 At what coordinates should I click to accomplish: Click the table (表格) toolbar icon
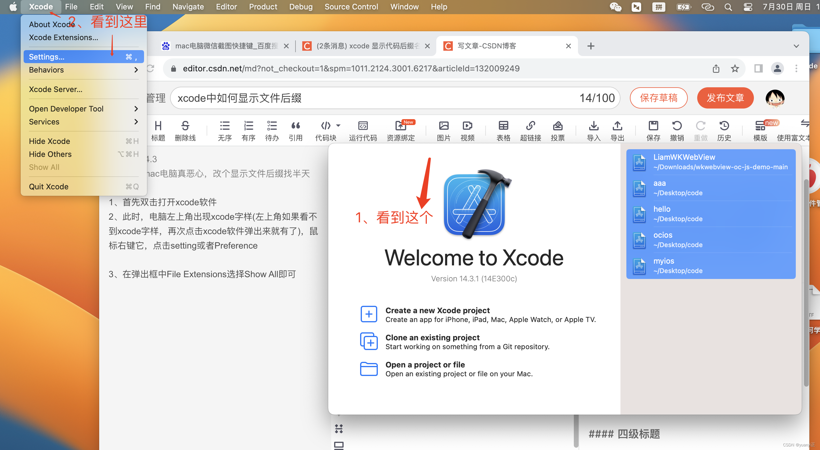click(x=503, y=126)
